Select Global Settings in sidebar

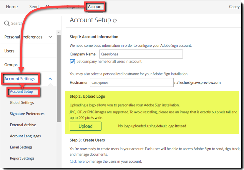(x=22, y=102)
